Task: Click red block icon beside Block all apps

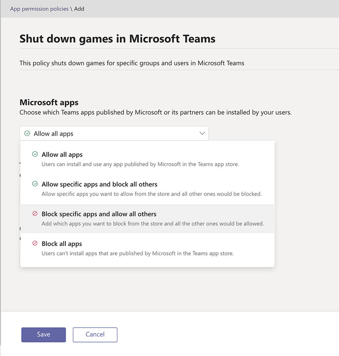Action: click(35, 244)
